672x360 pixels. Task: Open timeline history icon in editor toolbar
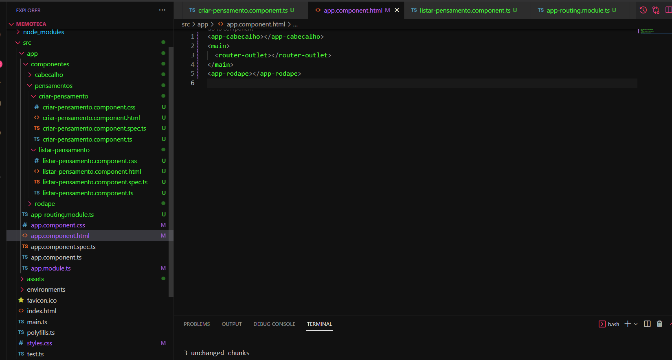[x=643, y=10]
